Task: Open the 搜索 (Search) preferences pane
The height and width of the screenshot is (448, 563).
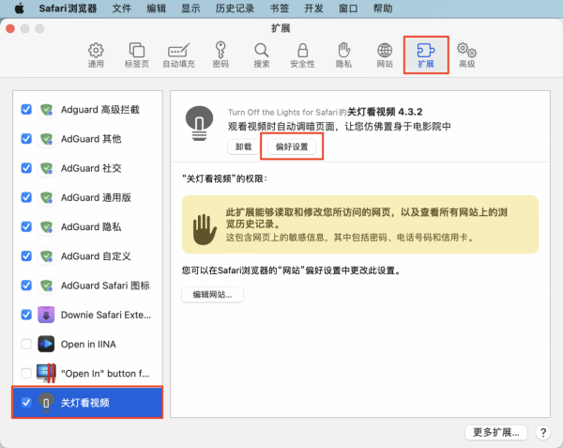Action: pos(262,55)
